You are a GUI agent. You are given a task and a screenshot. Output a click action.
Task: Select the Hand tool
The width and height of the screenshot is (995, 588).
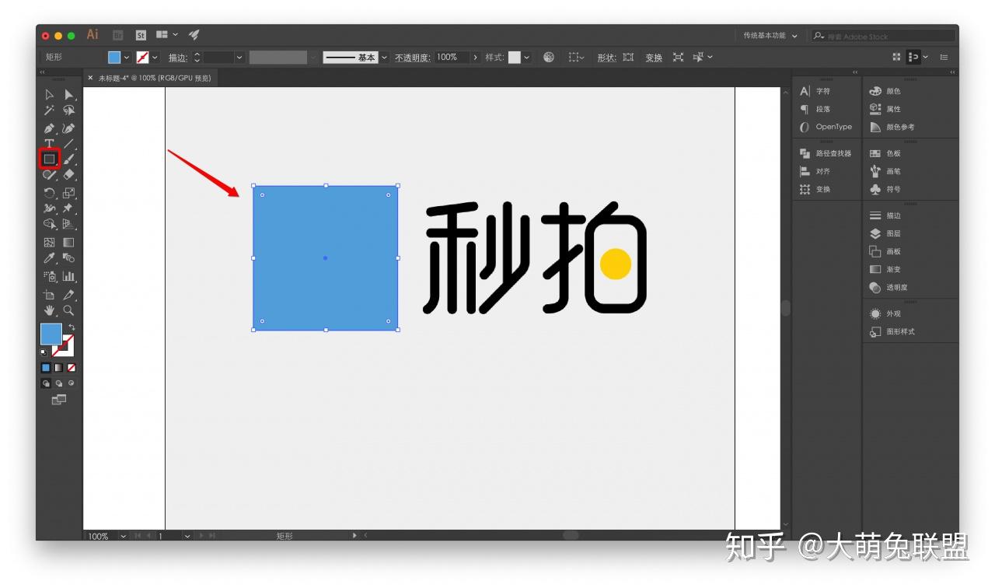point(50,310)
